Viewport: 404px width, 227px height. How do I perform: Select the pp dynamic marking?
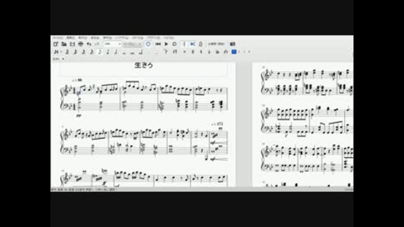coord(79,116)
